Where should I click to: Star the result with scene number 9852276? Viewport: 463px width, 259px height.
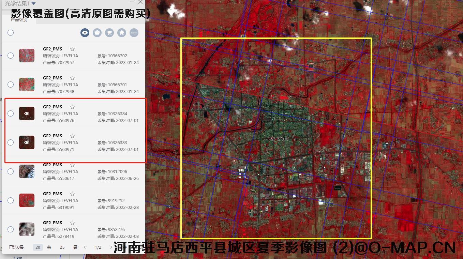click(72, 223)
